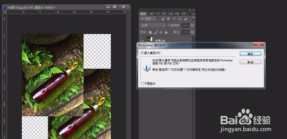Check the 不再显示 checkbox
The height and width of the screenshot is (139, 287).
pos(142,84)
